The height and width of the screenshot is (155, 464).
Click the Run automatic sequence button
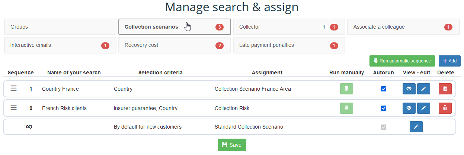tap(402, 61)
